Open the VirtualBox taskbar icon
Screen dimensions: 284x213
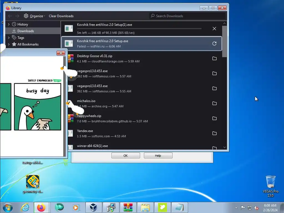93,207
